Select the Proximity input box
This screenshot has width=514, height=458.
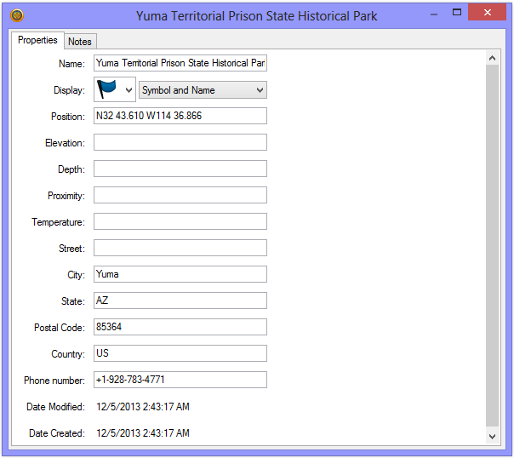180,195
